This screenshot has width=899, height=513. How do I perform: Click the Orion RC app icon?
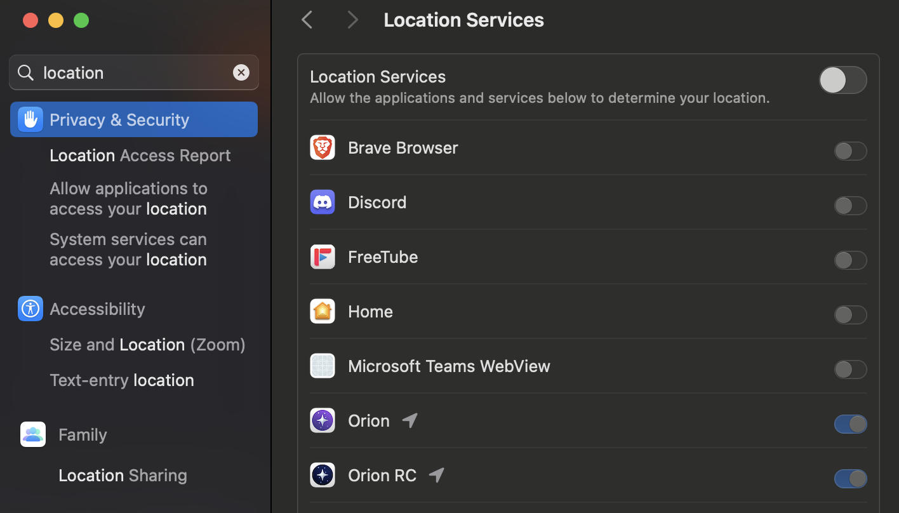click(323, 476)
